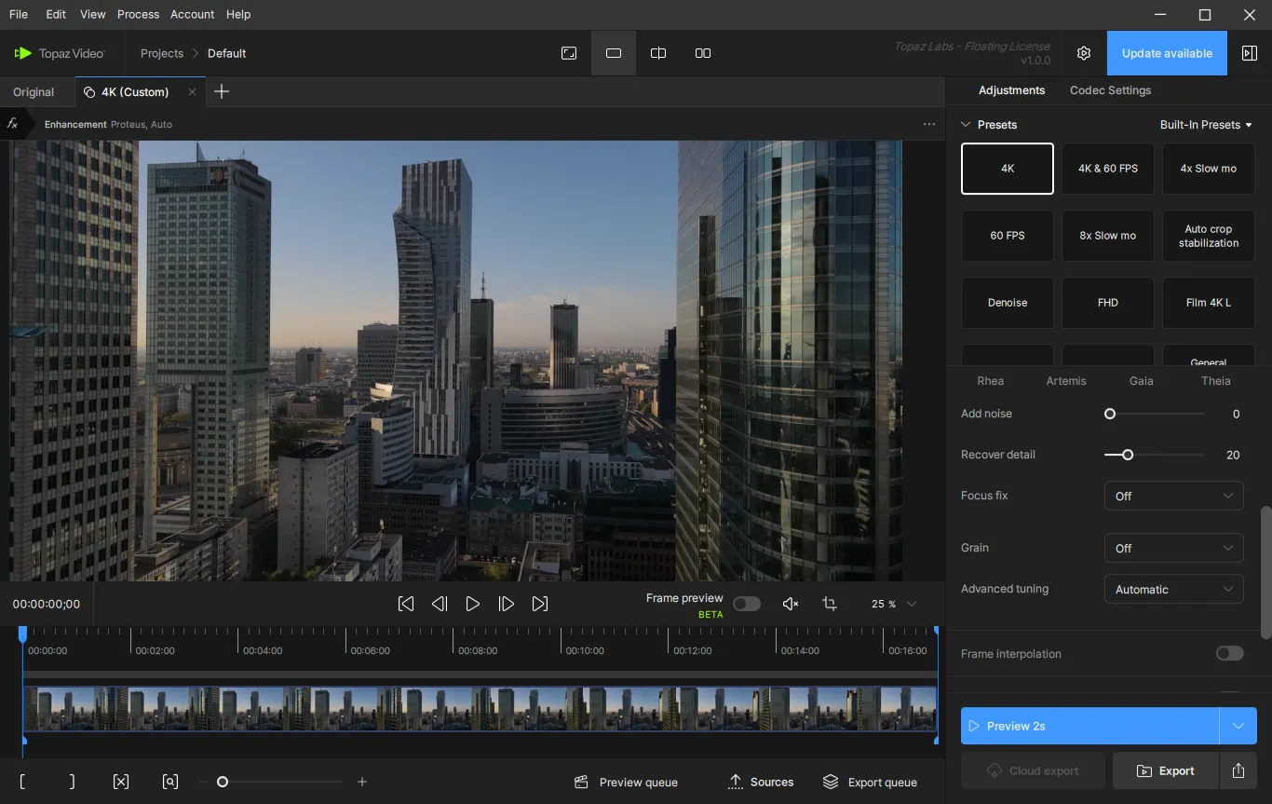Open the Built-In Presets dropdown

[x=1205, y=125]
